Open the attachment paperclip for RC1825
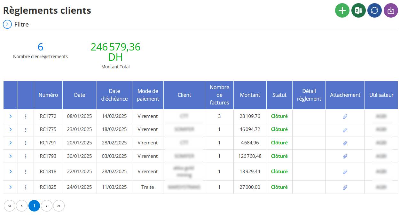The width and height of the screenshot is (400, 215). (x=345, y=188)
